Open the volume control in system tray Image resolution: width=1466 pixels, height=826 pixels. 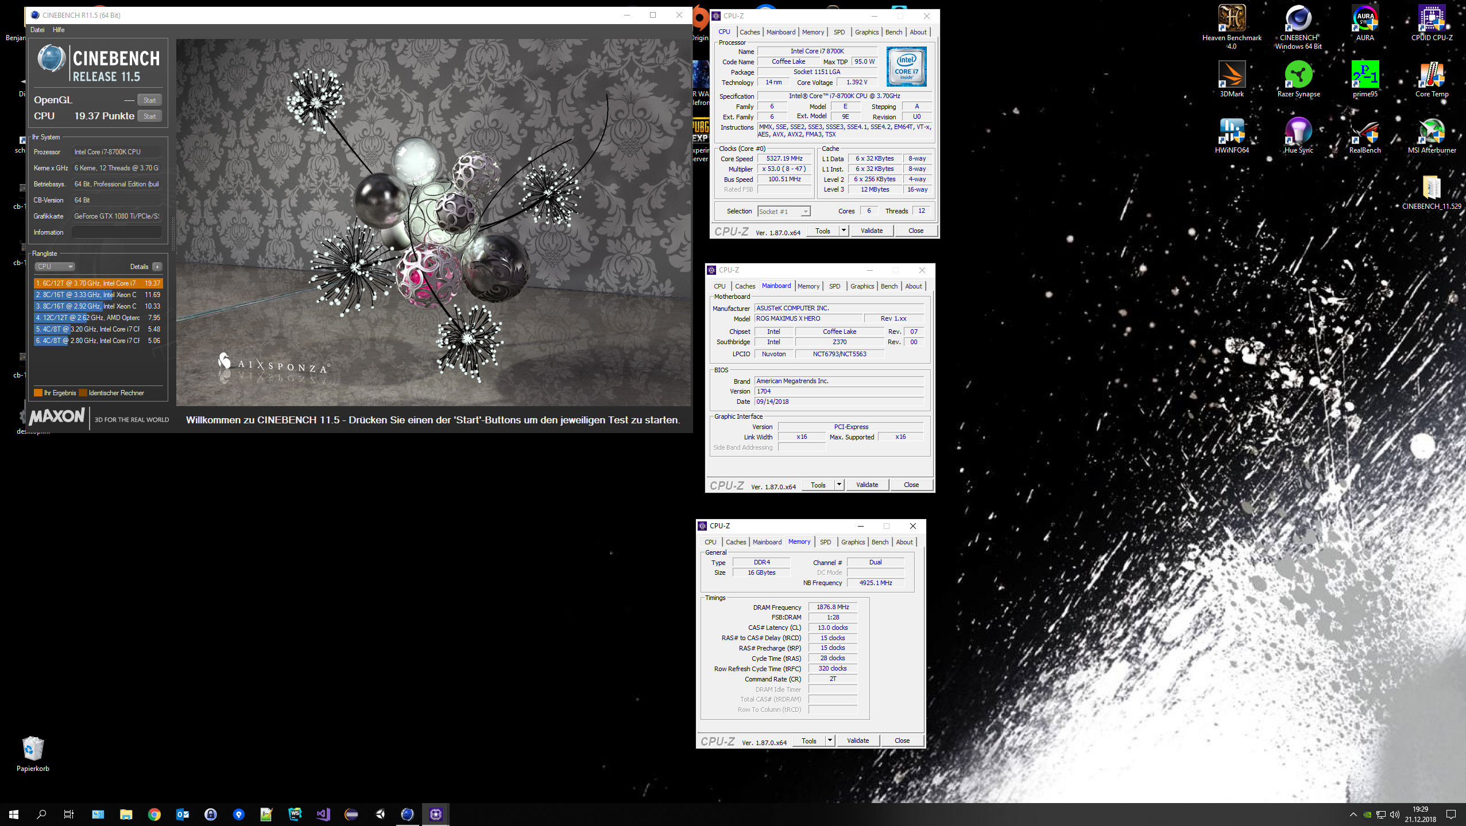1394,815
